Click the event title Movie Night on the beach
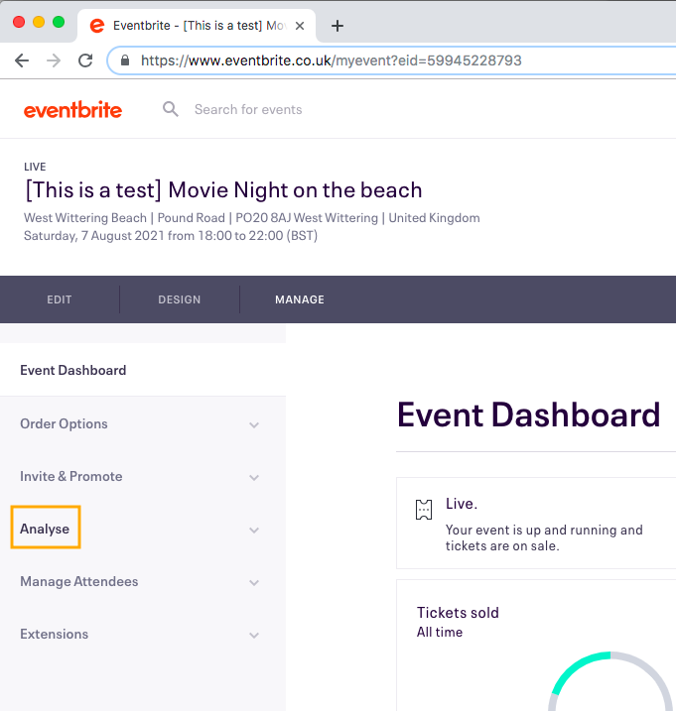 (x=223, y=190)
